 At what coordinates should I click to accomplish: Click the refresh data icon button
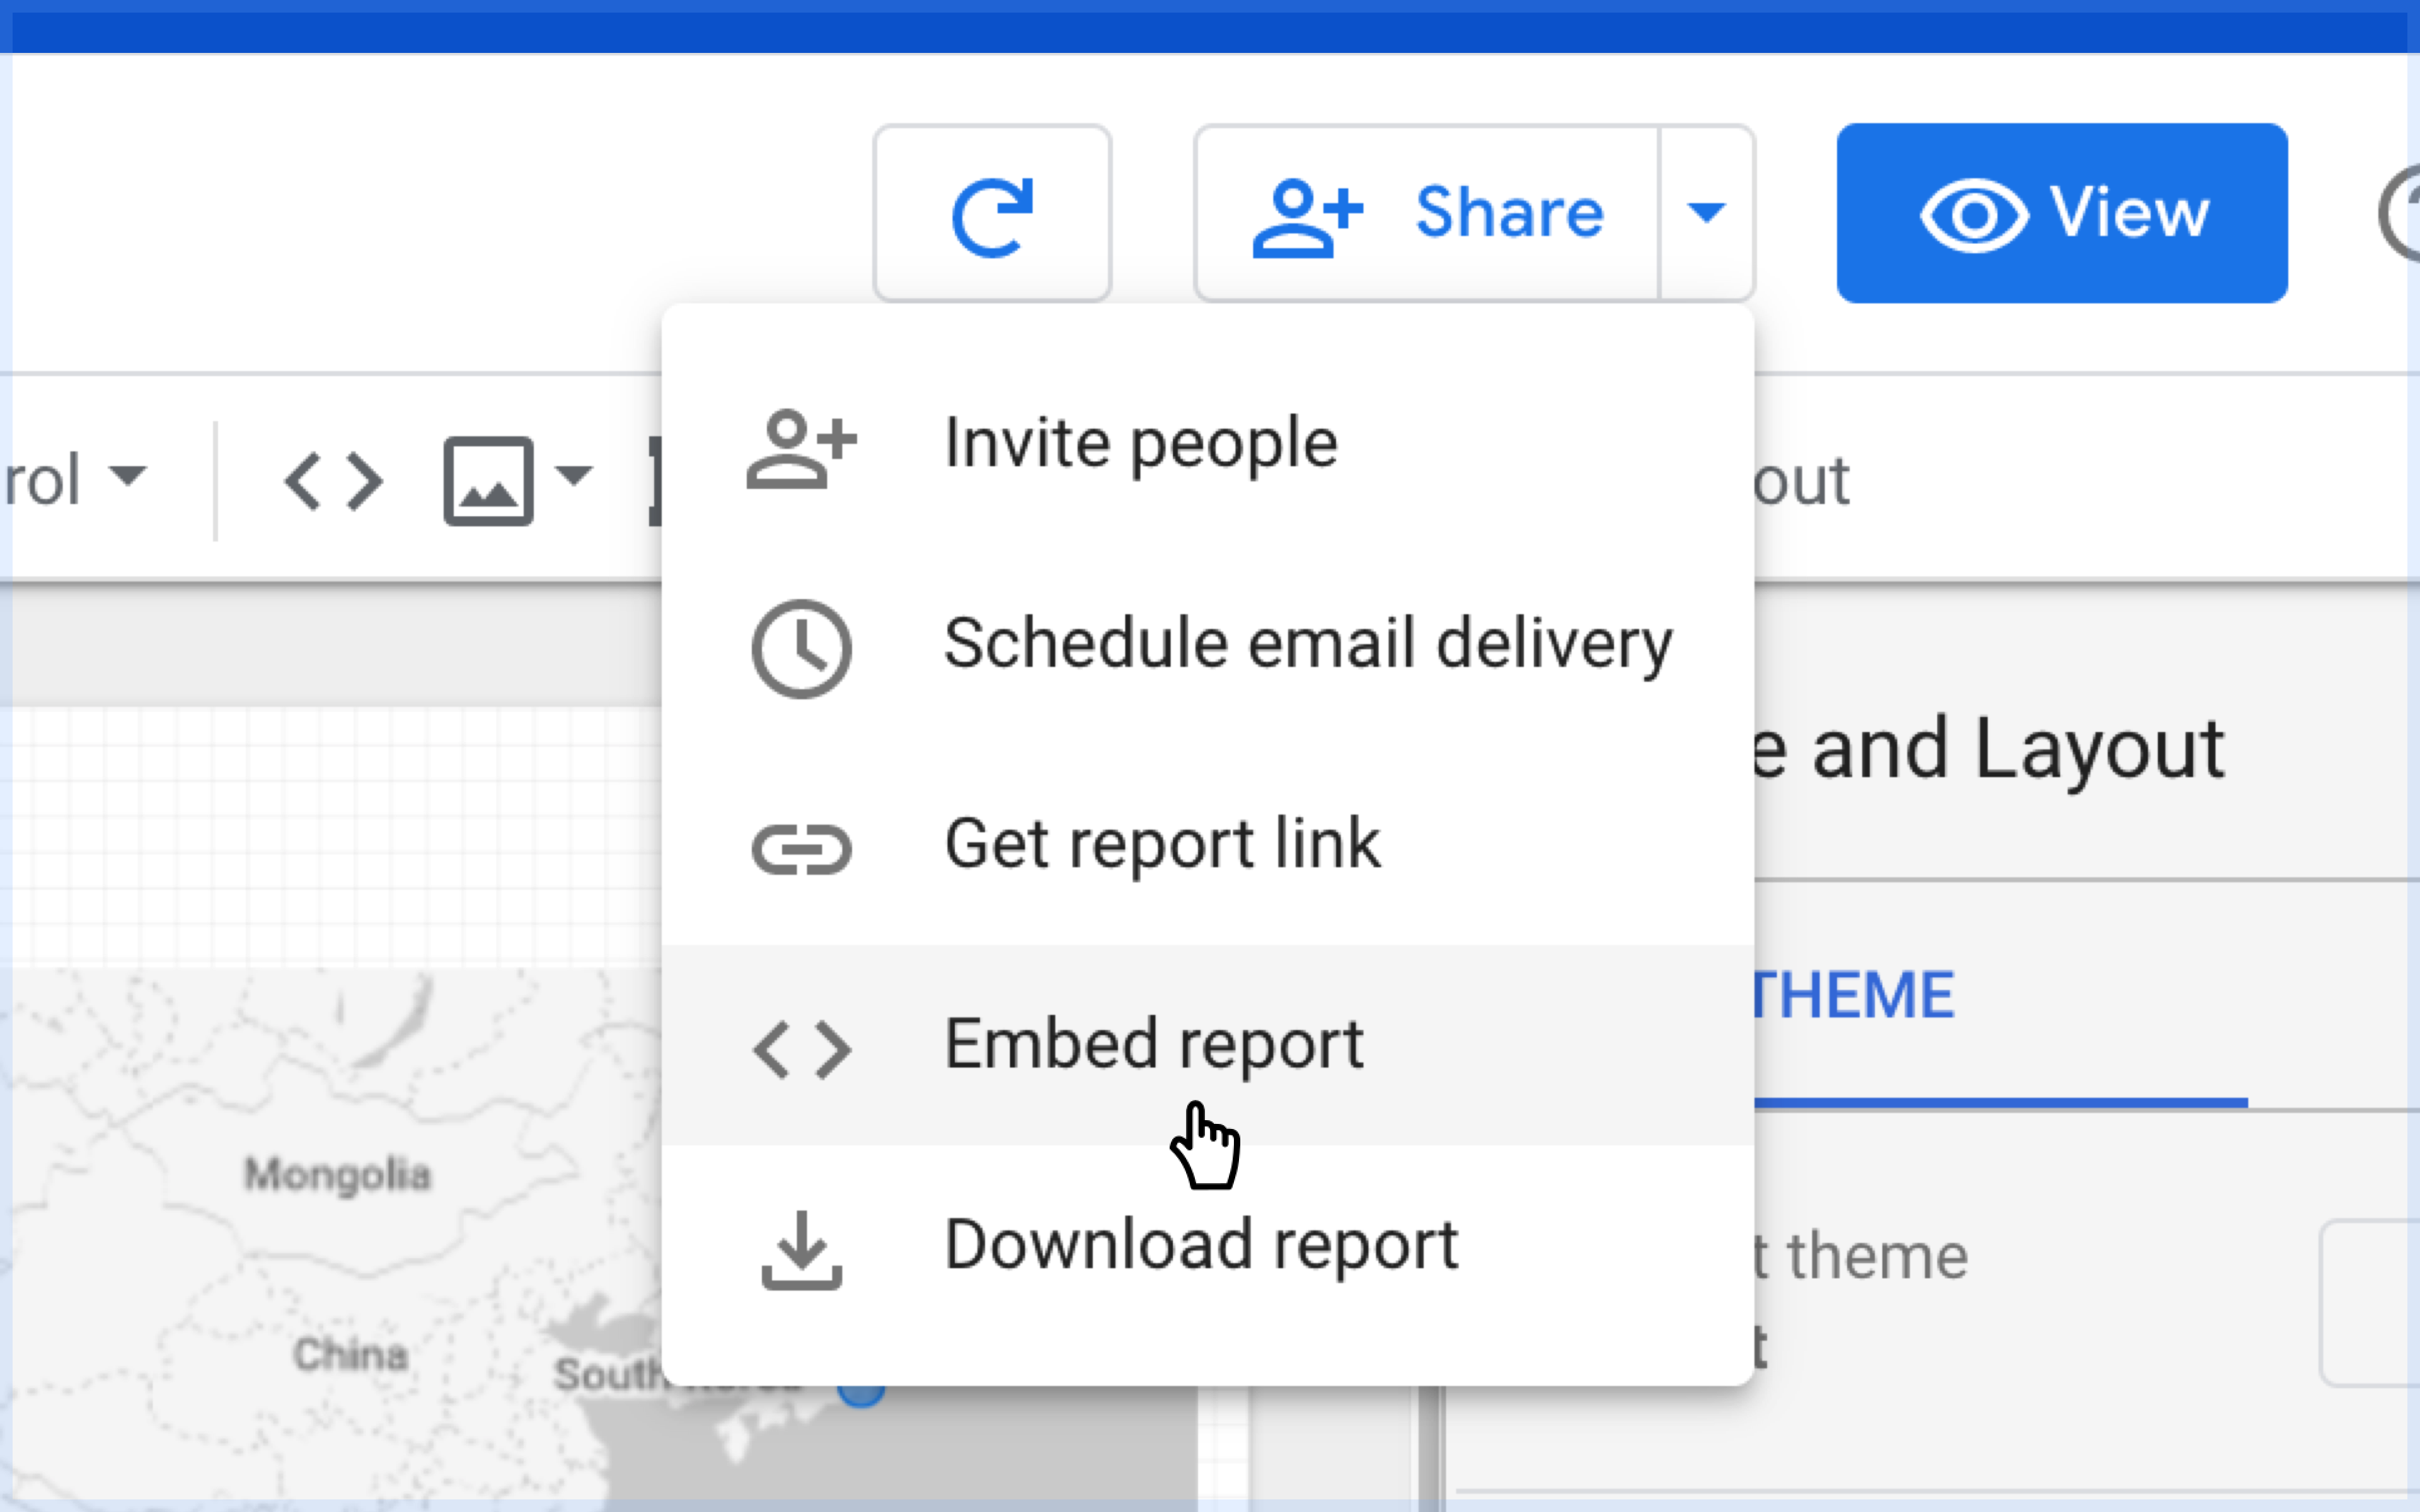coord(991,214)
